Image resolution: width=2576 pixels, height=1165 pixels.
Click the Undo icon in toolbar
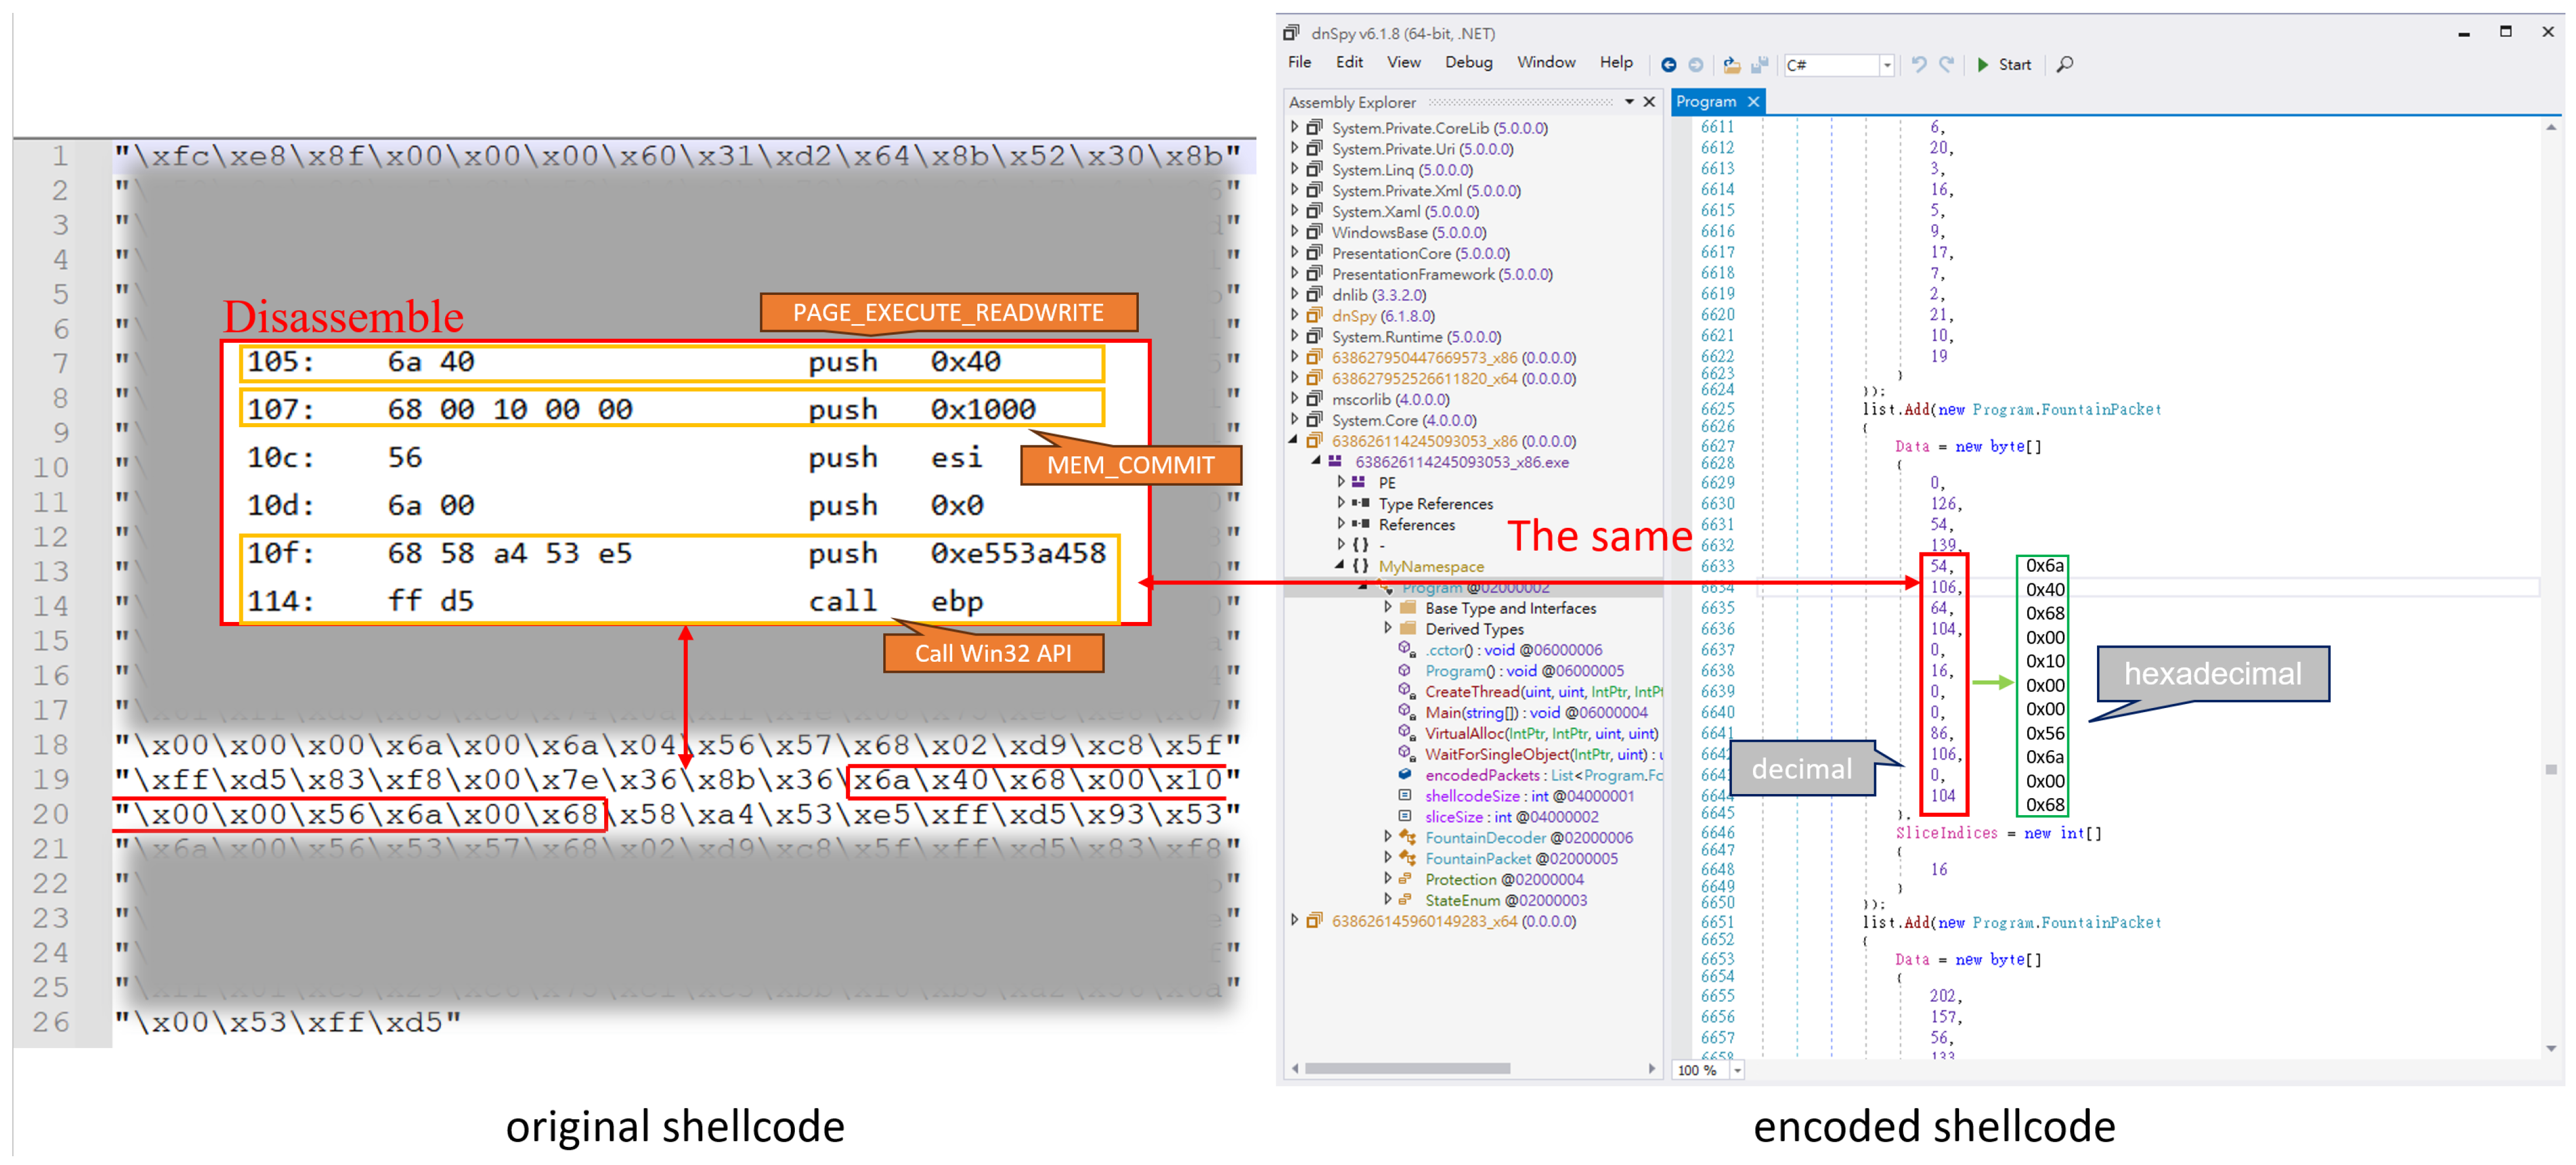pyautogui.click(x=1918, y=65)
